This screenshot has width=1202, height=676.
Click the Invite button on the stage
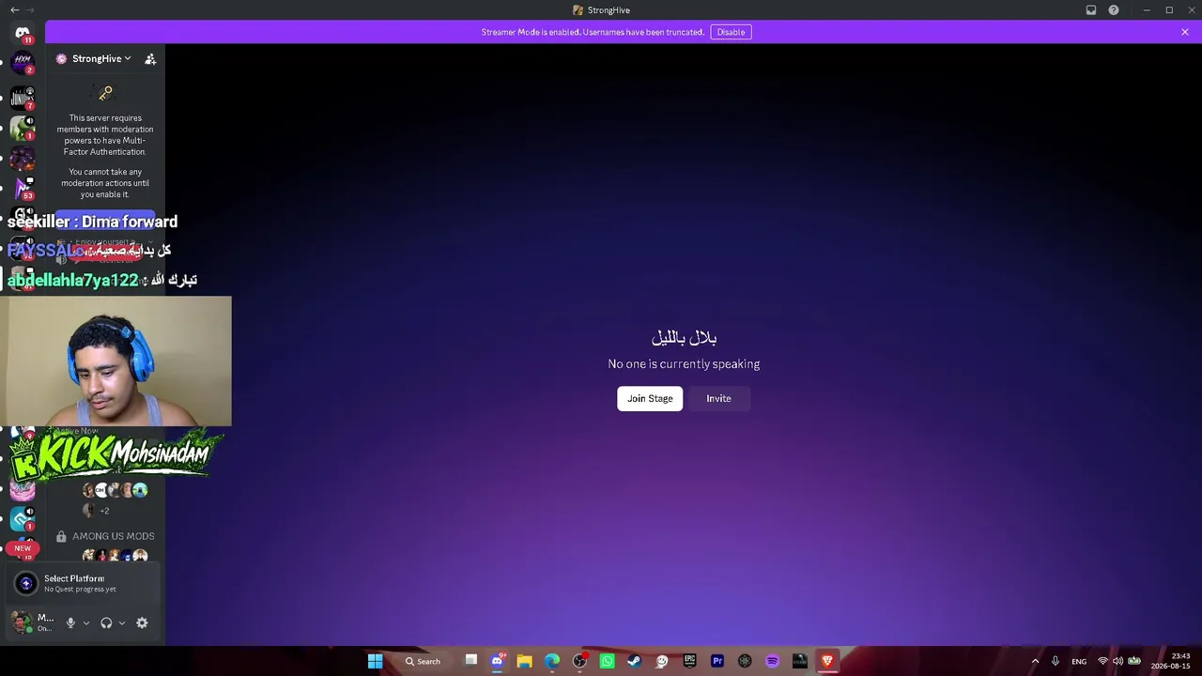pos(718,398)
